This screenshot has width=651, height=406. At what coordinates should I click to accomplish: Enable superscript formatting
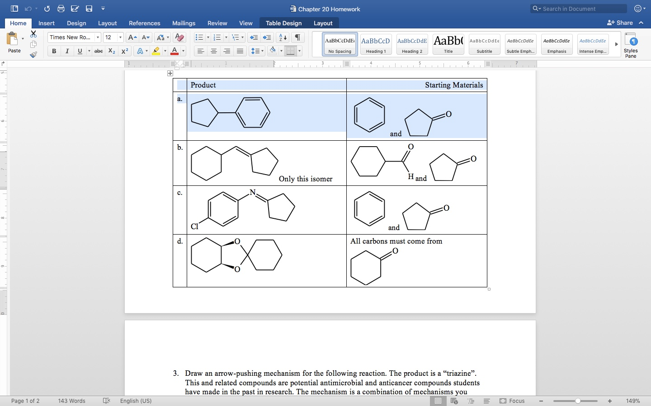pyautogui.click(x=125, y=51)
